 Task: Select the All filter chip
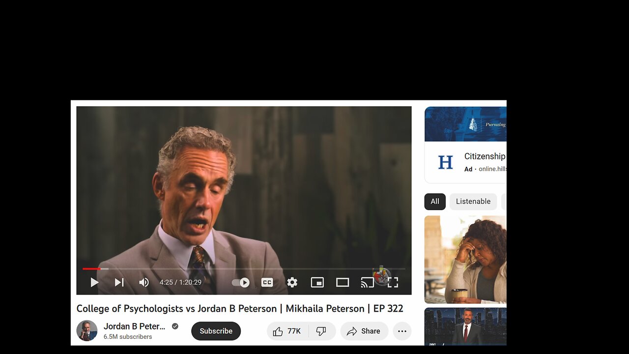tap(435, 201)
